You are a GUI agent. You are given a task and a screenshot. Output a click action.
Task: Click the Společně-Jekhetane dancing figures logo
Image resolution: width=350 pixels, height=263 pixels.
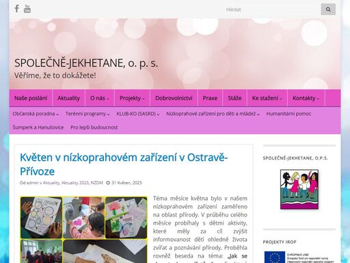click(299, 189)
